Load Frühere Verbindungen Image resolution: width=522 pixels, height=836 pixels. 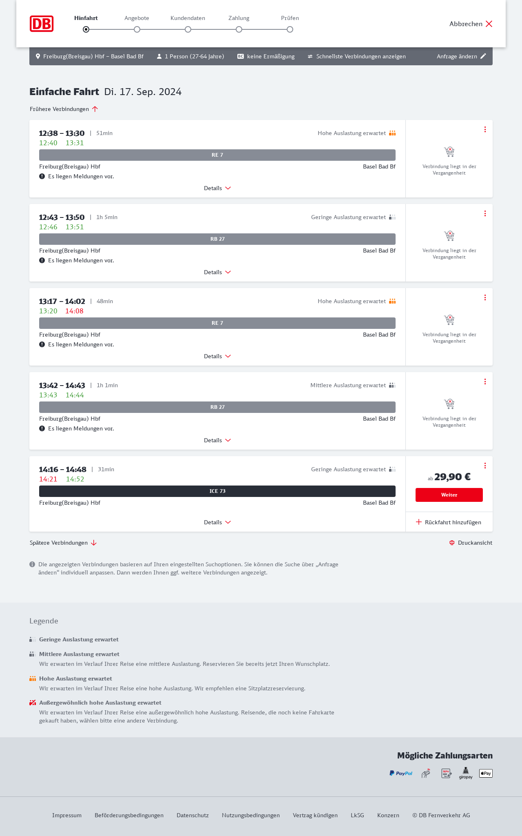[x=64, y=109]
